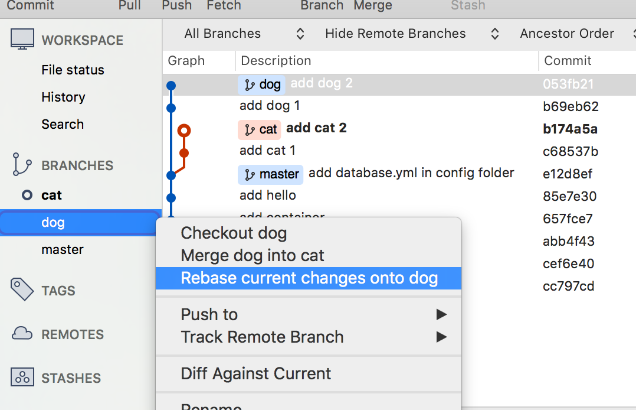Click the dog branch label in the graph

click(261, 84)
